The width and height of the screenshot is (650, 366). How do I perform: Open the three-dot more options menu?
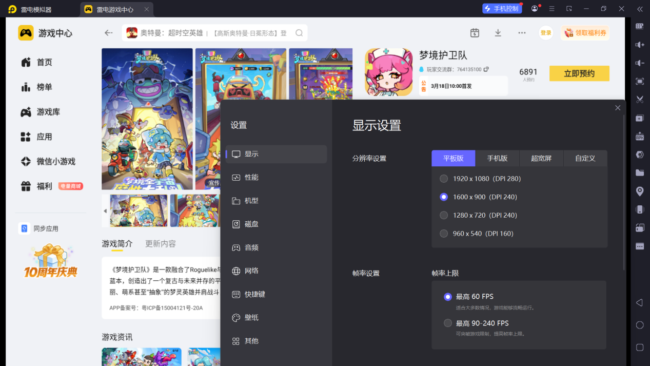click(x=522, y=32)
